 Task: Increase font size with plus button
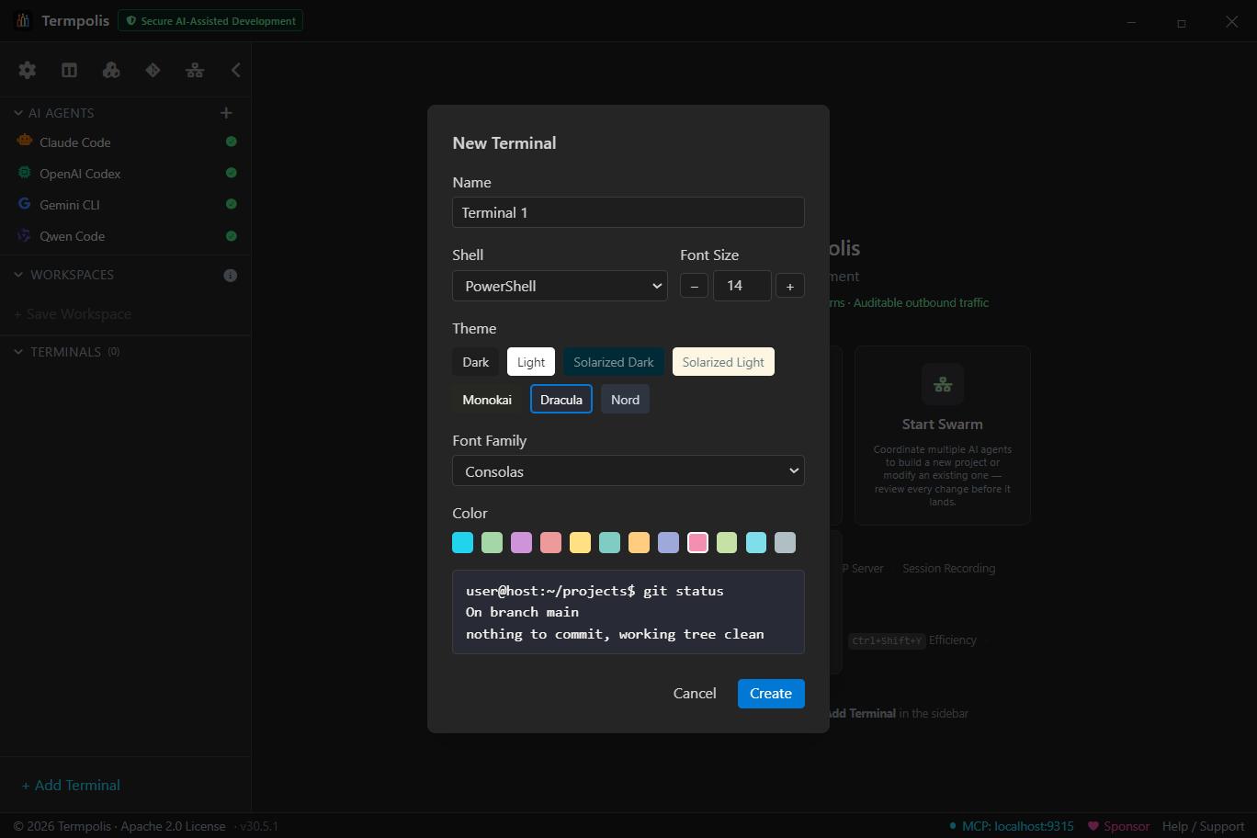pyautogui.click(x=790, y=286)
